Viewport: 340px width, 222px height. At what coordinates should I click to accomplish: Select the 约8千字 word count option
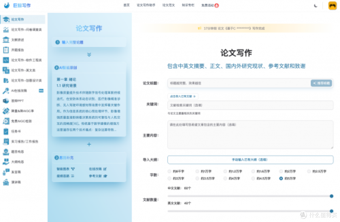[169, 171]
